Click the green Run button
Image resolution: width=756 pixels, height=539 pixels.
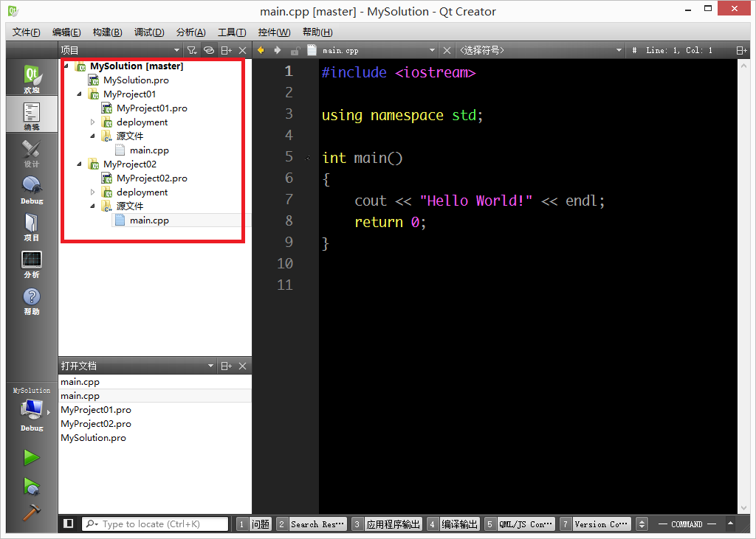tap(32, 458)
